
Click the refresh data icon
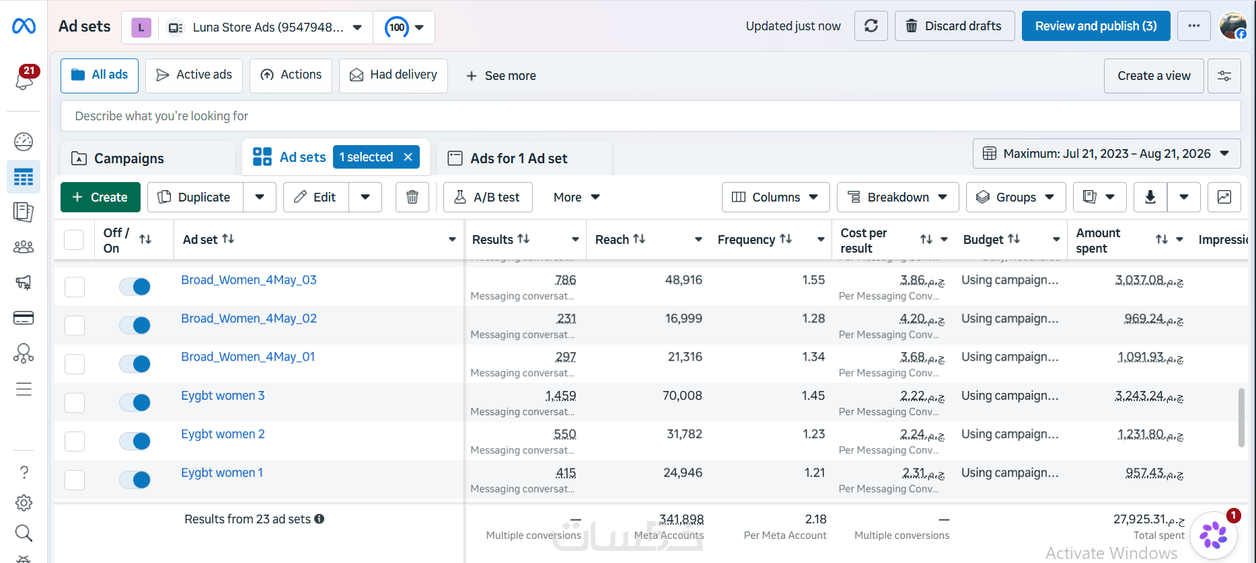coord(871,26)
